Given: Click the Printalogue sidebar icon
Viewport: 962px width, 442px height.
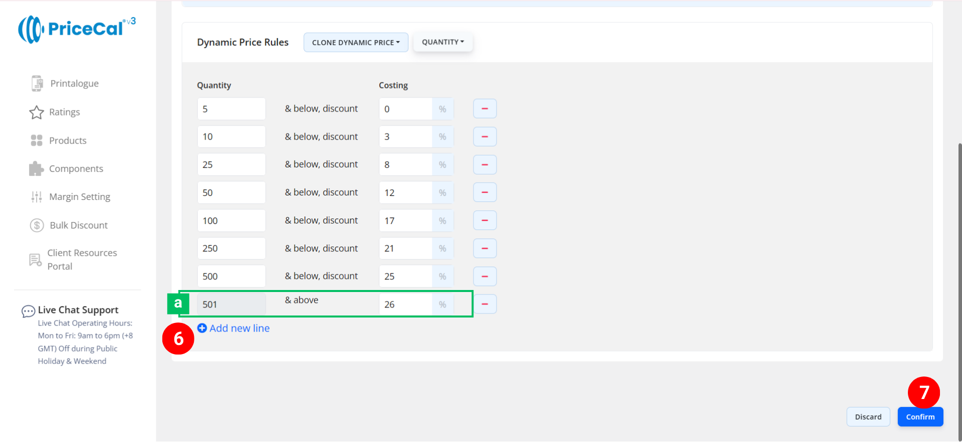Looking at the screenshot, I should point(37,83).
